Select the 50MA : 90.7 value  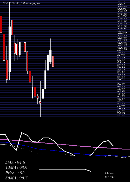[16, 178]
